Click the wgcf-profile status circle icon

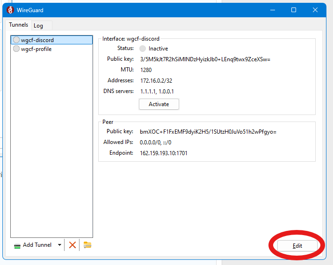(x=16, y=49)
